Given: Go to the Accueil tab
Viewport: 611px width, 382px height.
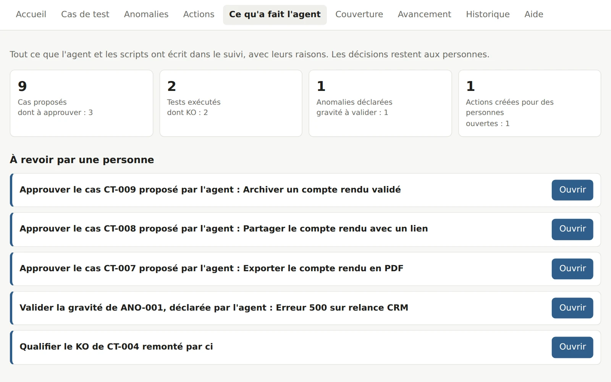Looking at the screenshot, I should [31, 15].
